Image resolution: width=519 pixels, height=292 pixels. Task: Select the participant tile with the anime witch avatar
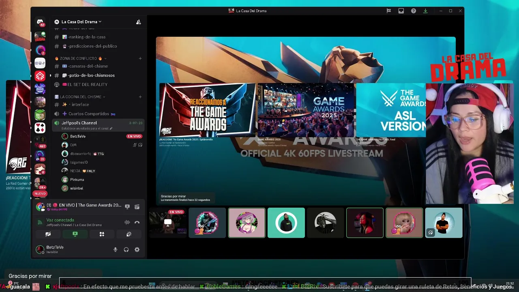coord(247,223)
